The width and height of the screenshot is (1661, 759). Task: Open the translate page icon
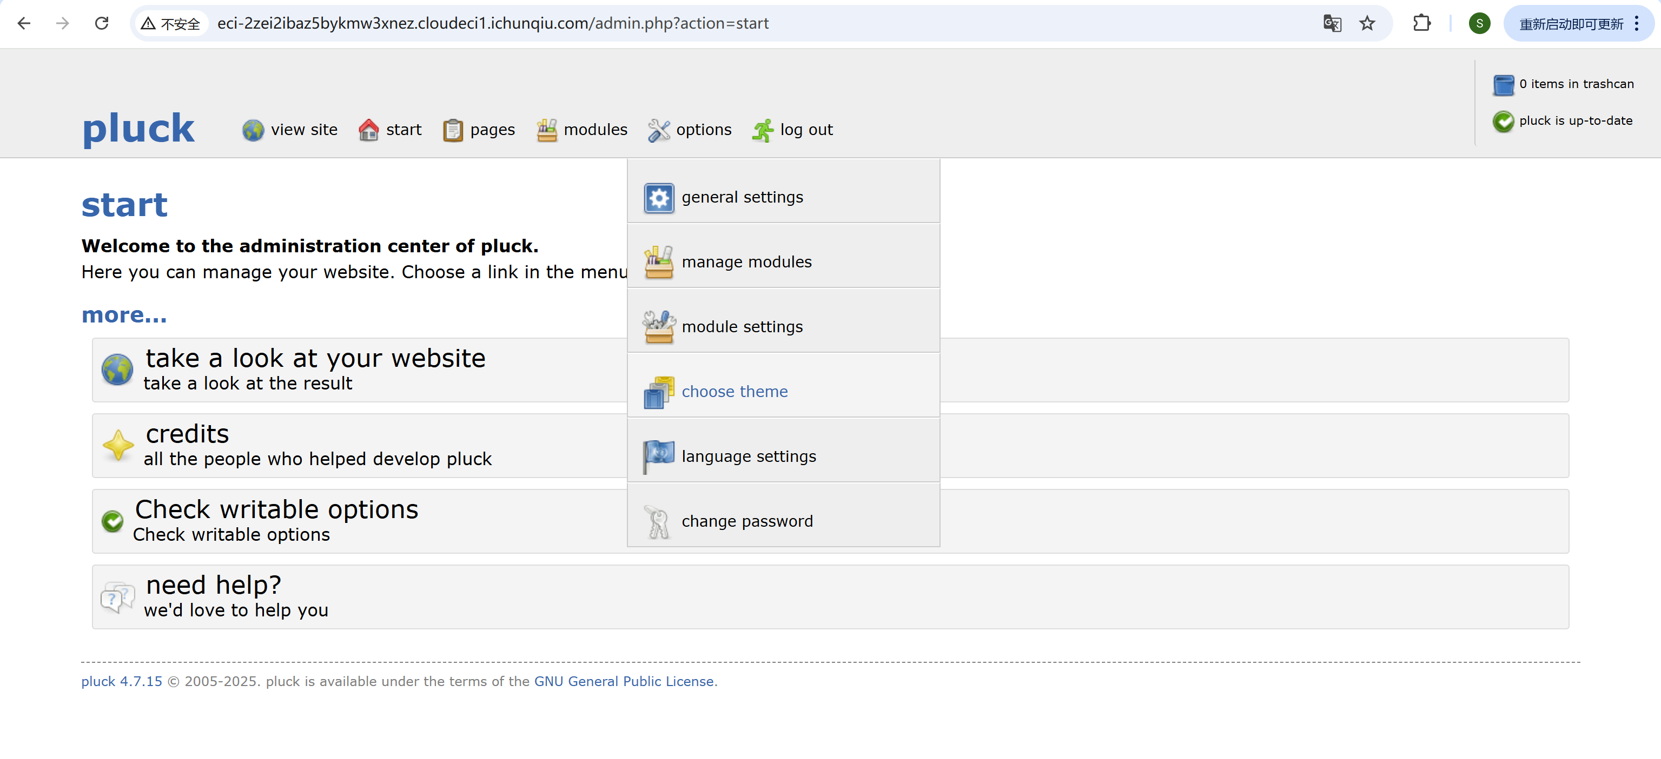[x=1332, y=24]
